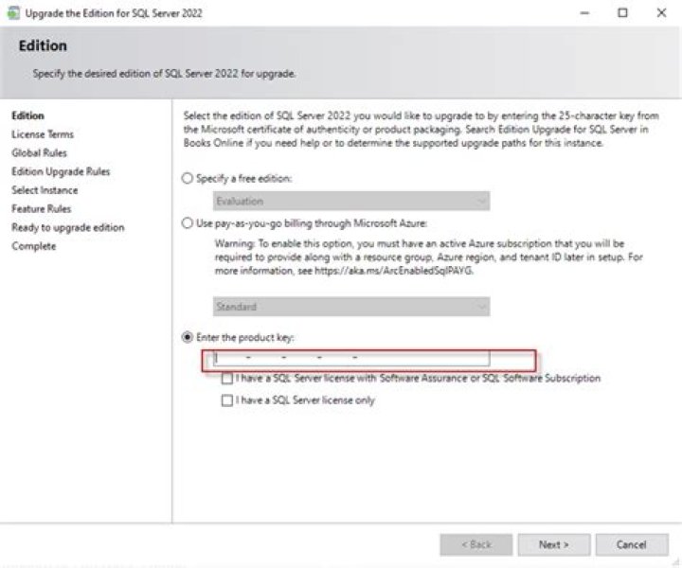Choose pay-as-you-go billing through Azure option

click(187, 223)
